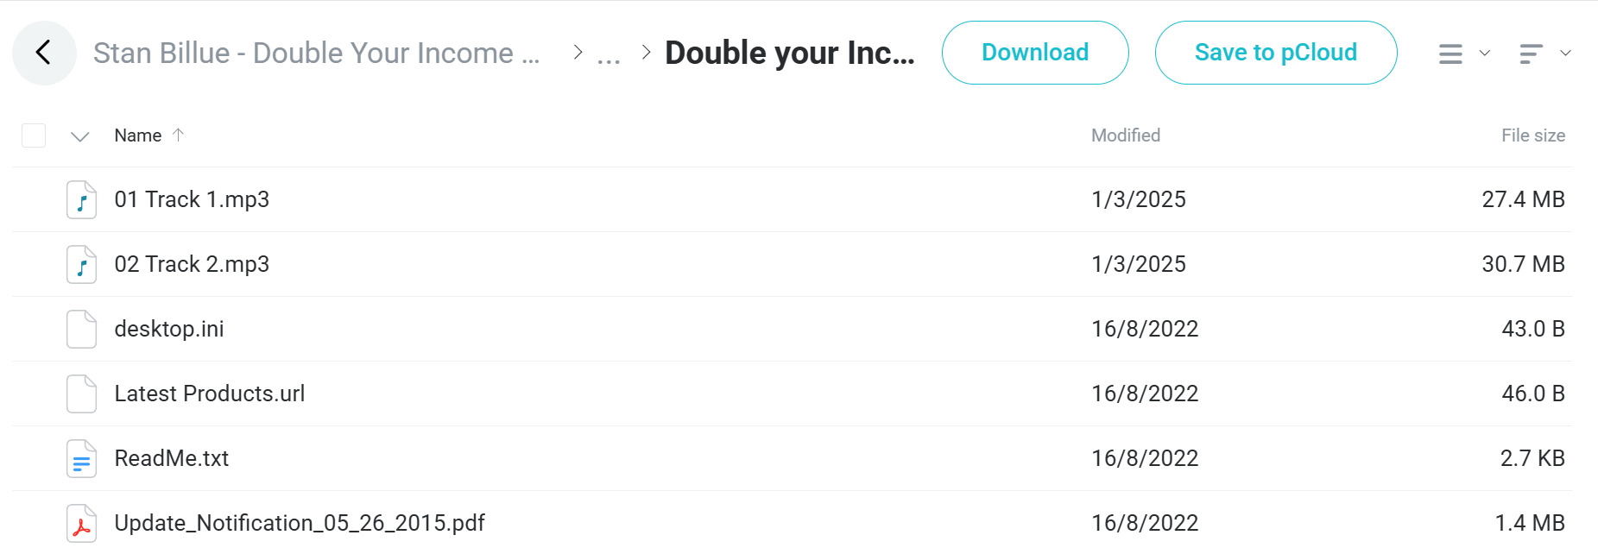Expand the view mode dropdown arrow
1598x554 pixels.
(x=1485, y=54)
